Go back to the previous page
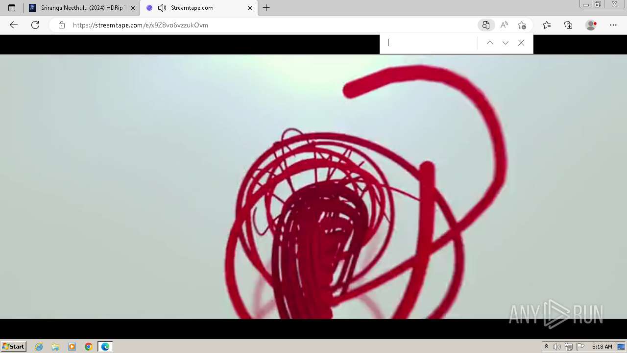The width and height of the screenshot is (627, 353). tap(14, 25)
